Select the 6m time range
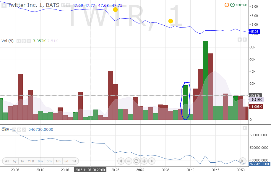271x173 pixels. [40, 161]
